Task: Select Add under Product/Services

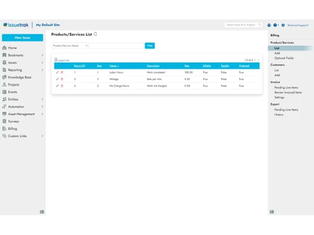Action: pyautogui.click(x=277, y=53)
